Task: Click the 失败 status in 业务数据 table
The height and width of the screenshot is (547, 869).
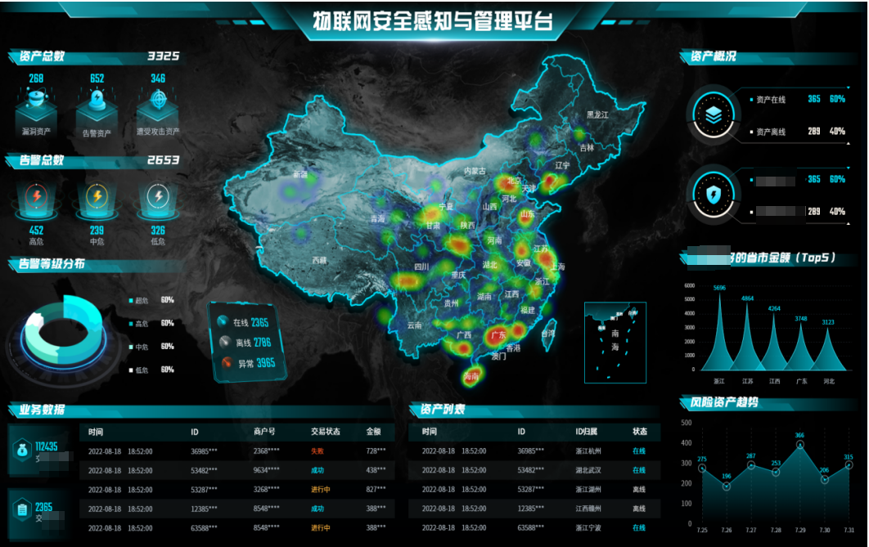Action: click(317, 451)
